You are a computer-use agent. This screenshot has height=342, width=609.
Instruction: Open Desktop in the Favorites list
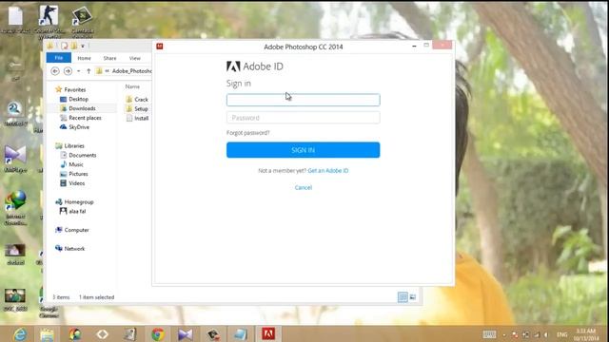coord(78,99)
